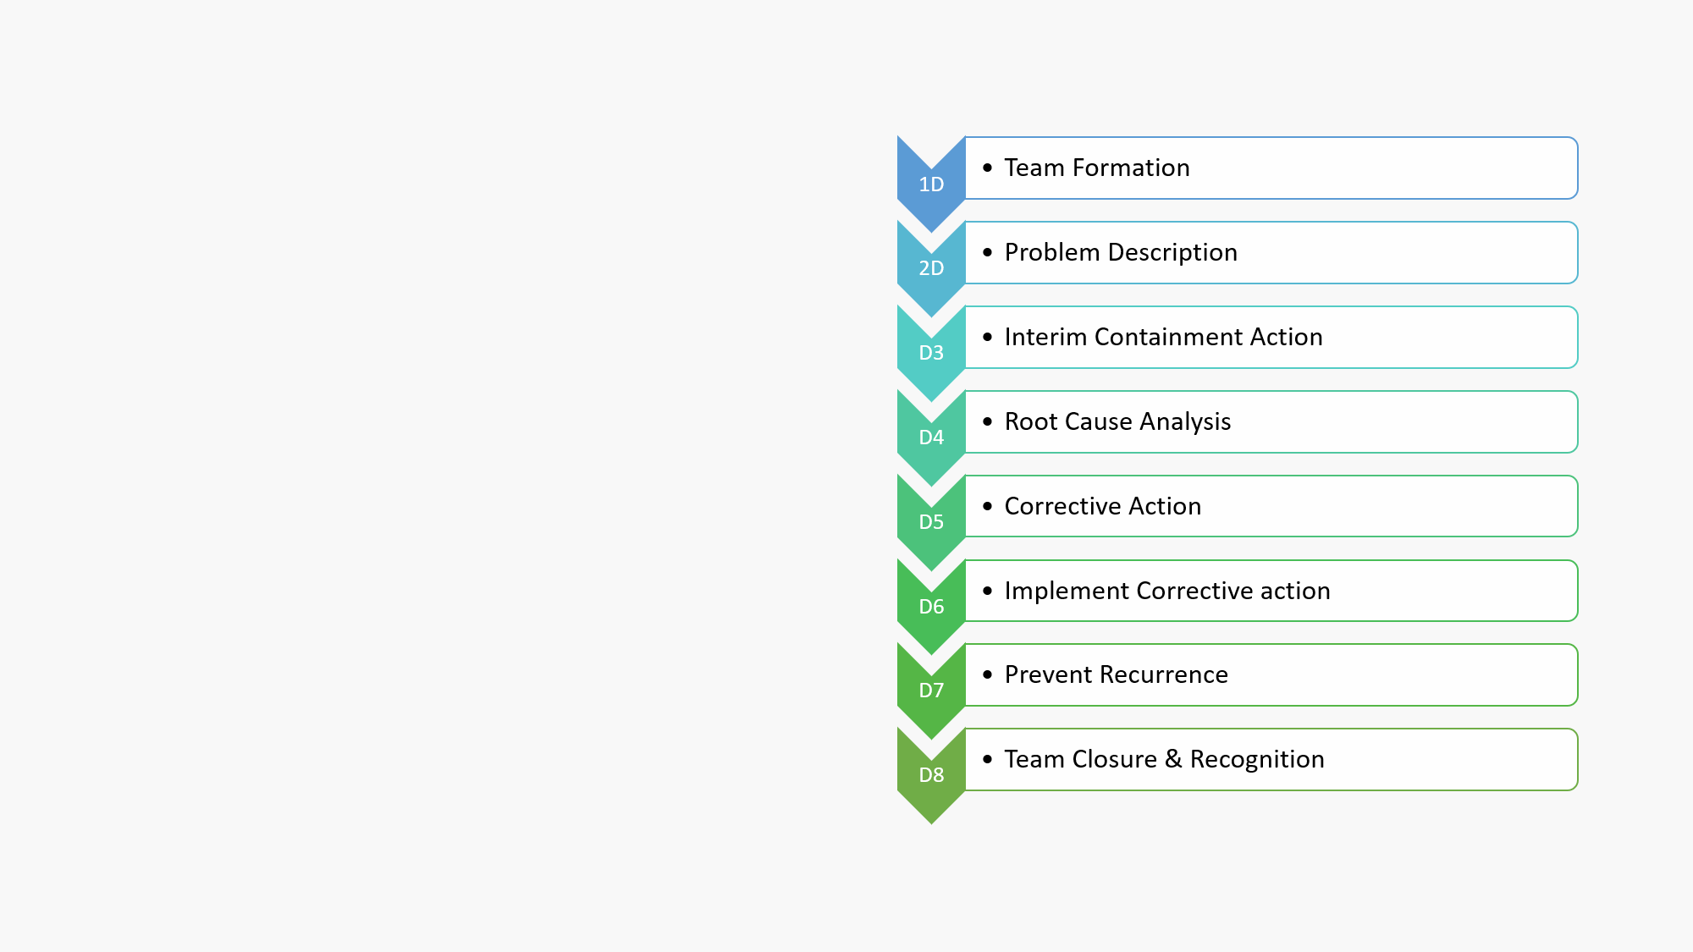Select Implement Corrective action box

click(1271, 591)
